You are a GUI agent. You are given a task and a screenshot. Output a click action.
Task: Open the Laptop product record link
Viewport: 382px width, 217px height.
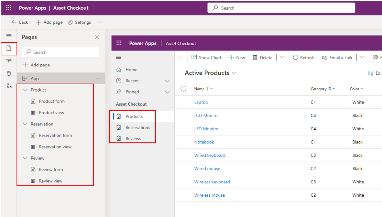(201, 102)
